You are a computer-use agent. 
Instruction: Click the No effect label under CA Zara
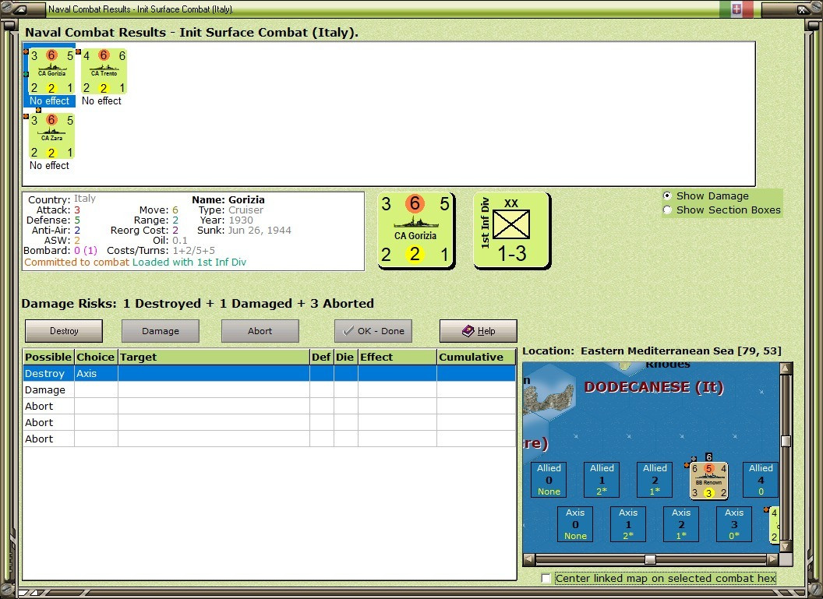tap(49, 165)
